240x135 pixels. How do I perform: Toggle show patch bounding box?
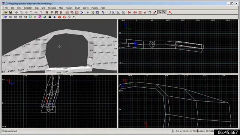point(140,12)
